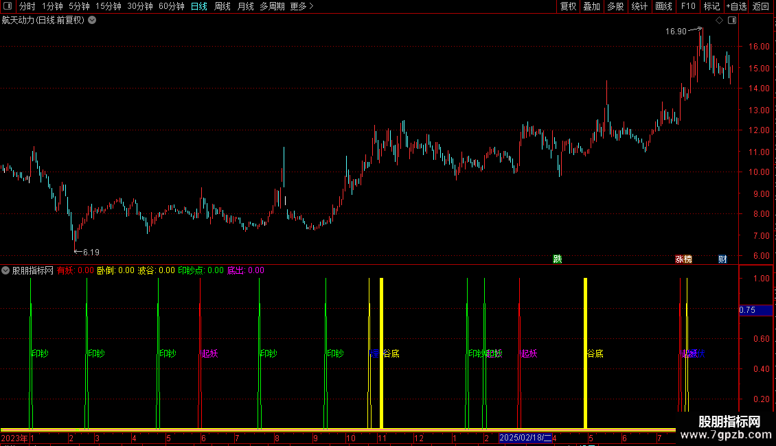Image resolution: width=776 pixels, height=446 pixels.
Task: Click the red 起妖 label near month 6
Action: [209, 353]
